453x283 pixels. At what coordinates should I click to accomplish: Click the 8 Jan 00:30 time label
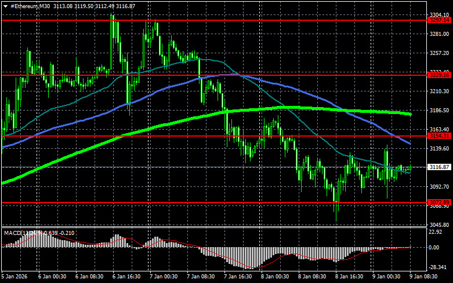[275, 277]
